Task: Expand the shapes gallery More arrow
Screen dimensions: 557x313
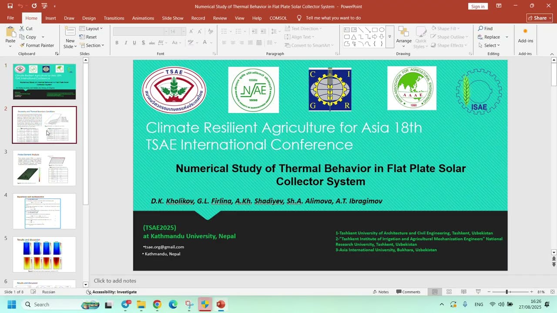Action: click(389, 37)
